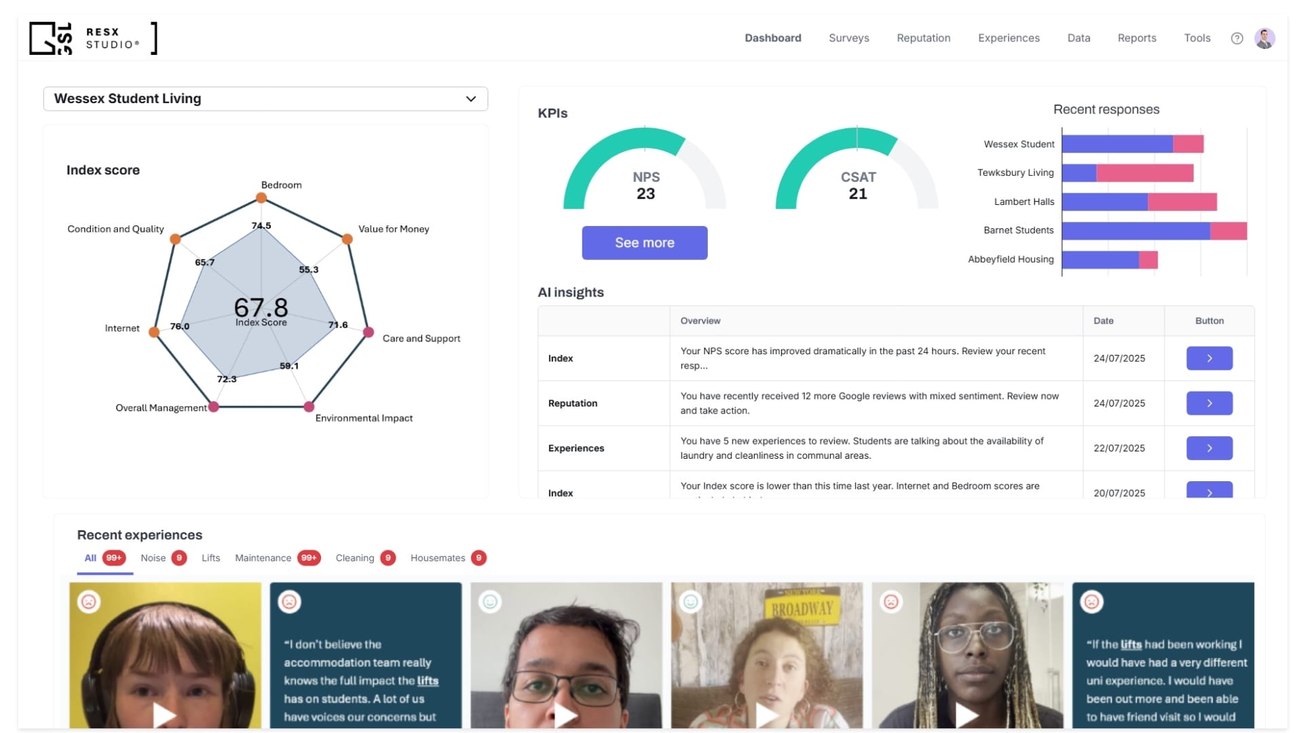Viewport: 1303px width, 733px height.
Task: Click sad face icon on first video
Action: [x=89, y=602]
